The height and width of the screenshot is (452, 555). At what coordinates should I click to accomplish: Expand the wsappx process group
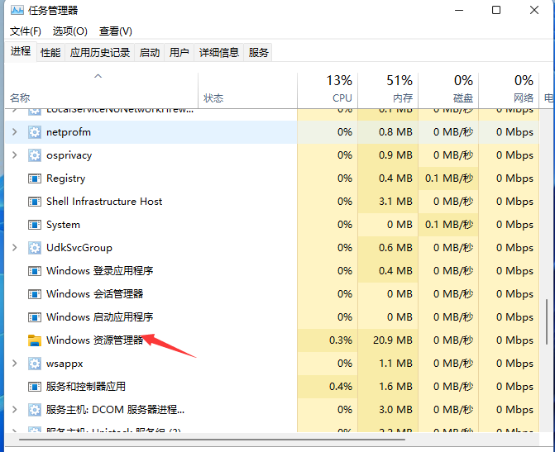click(x=15, y=364)
